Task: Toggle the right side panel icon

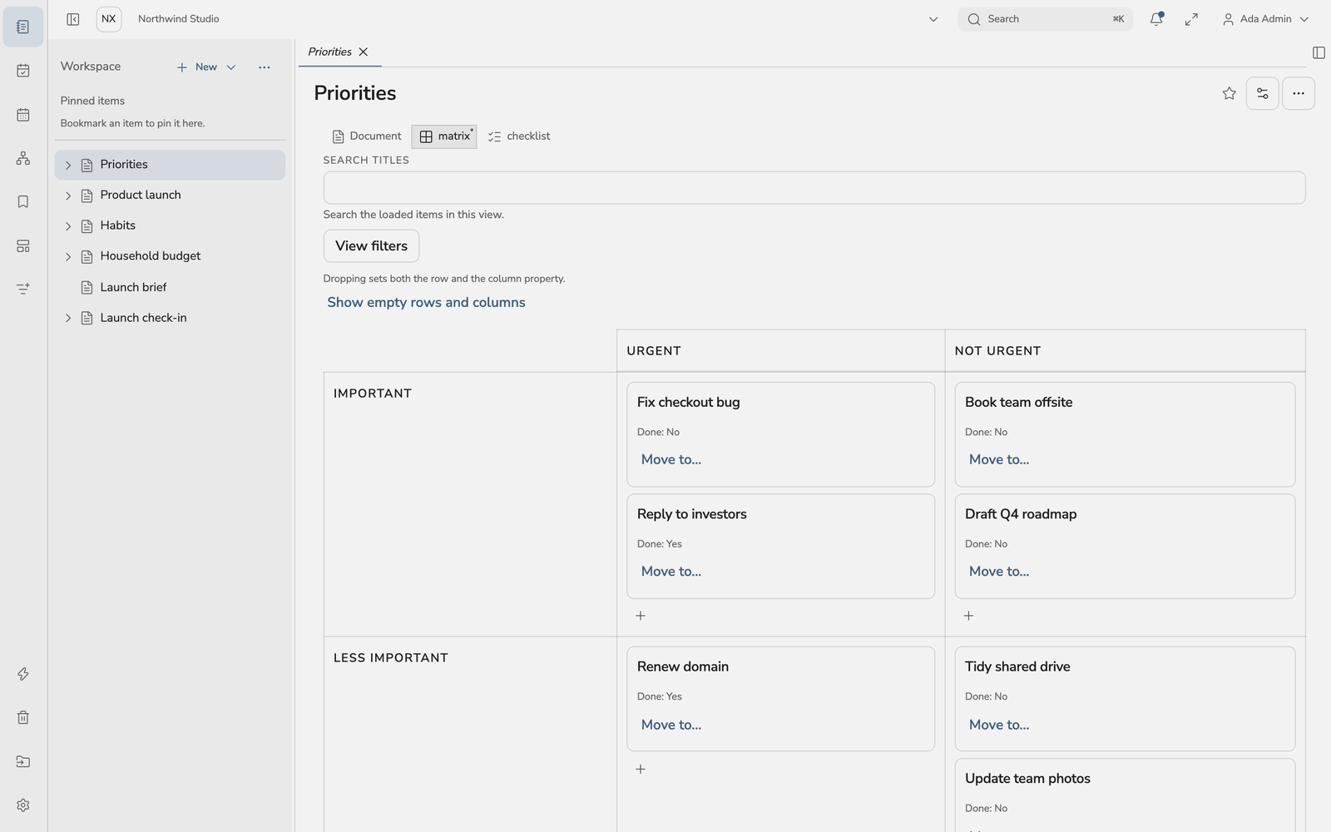Action: [x=1319, y=52]
